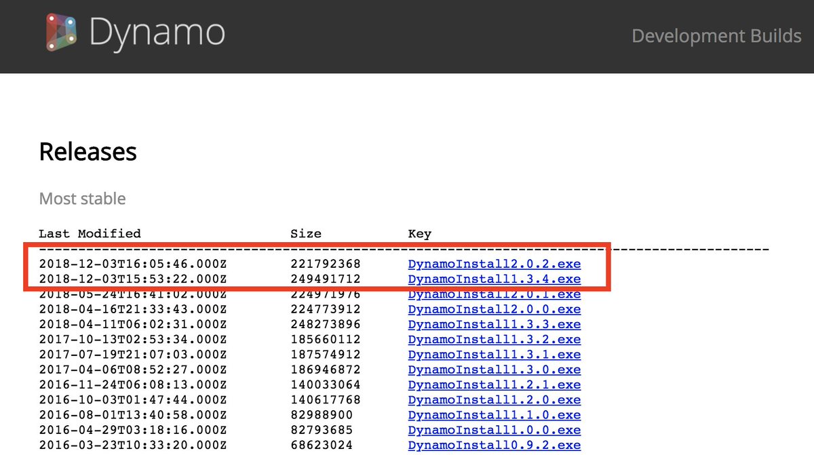Select date 2017-07-19T21:07:03.000Z
814x455 pixels.
pos(133,355)
